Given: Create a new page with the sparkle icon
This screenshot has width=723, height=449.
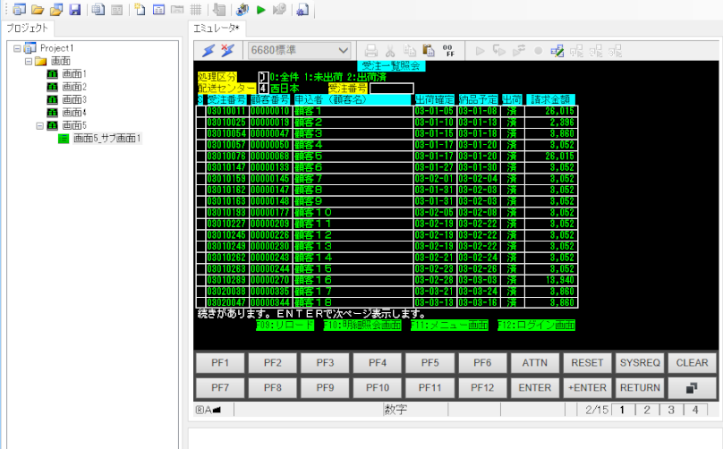Looking at the screenshot, I should 140,9.
